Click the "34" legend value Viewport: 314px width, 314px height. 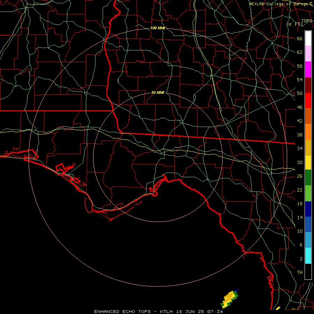[300, 148]
